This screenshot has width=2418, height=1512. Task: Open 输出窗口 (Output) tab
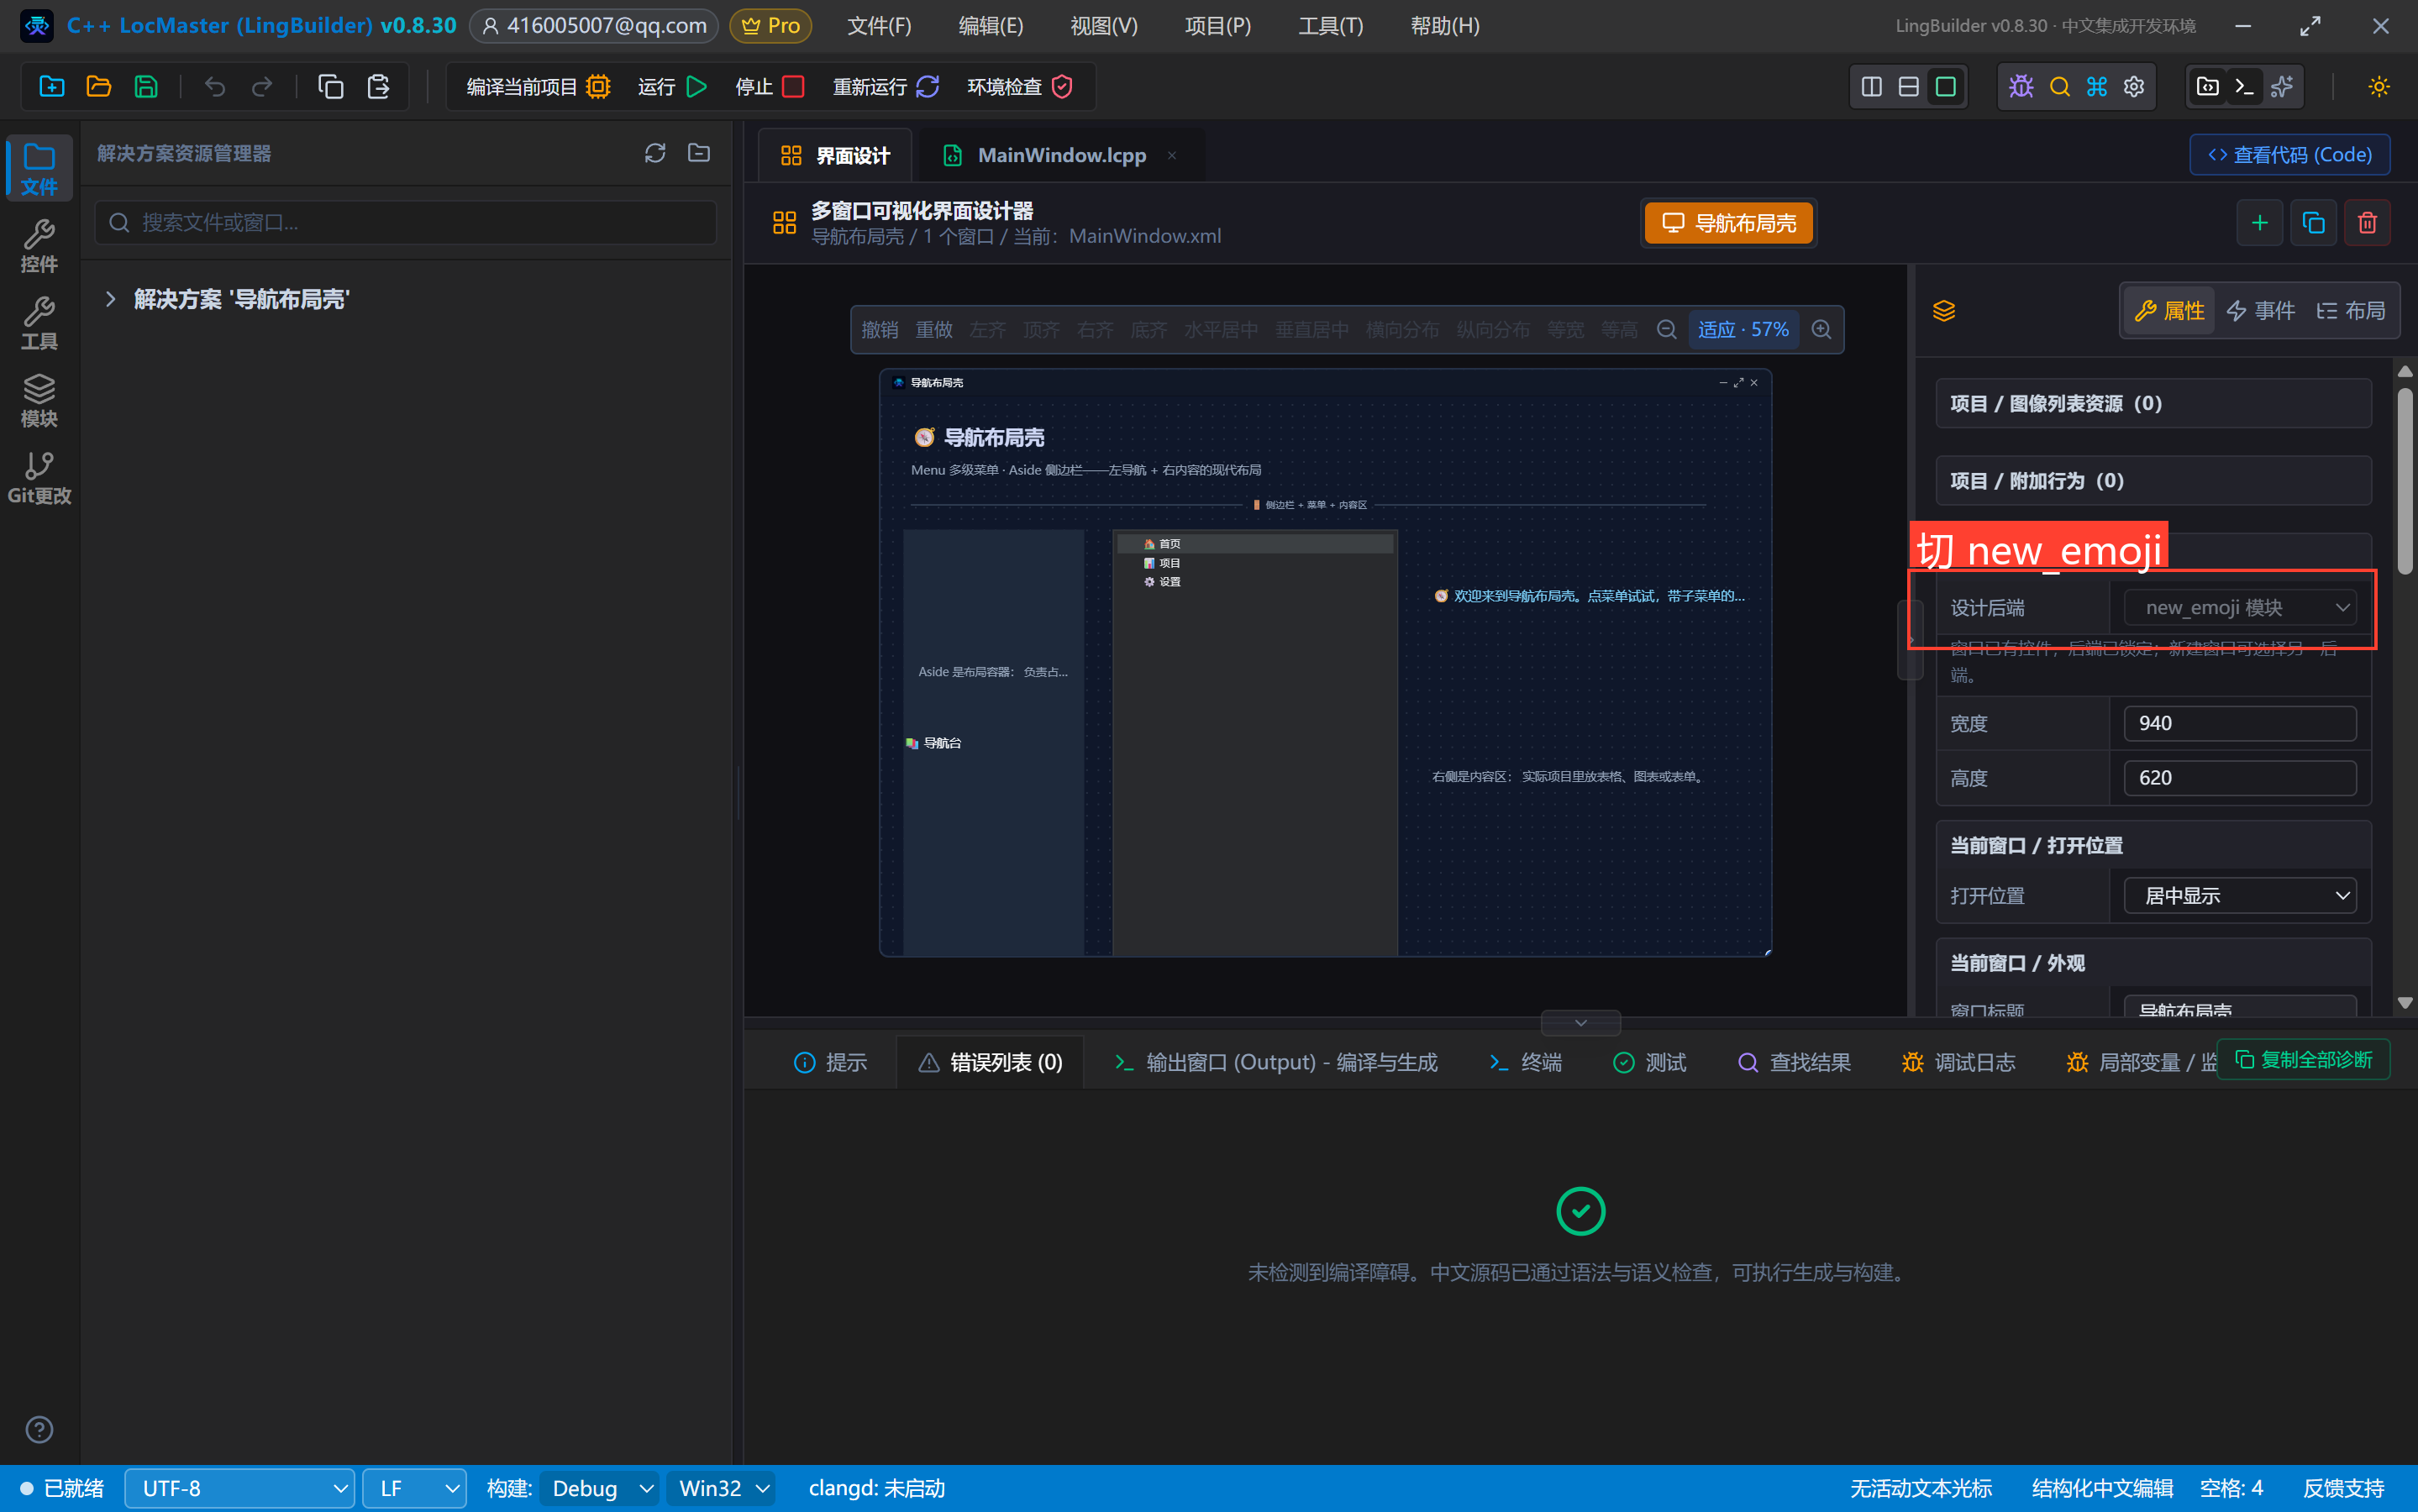(1276, 1062)
